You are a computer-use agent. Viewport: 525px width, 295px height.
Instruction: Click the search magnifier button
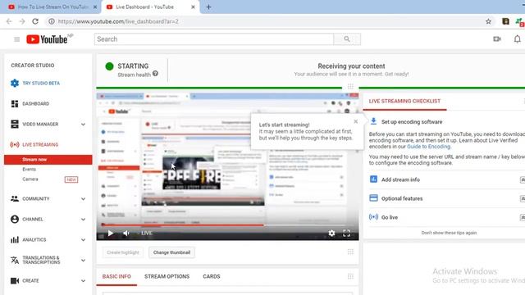click(347, 39)
